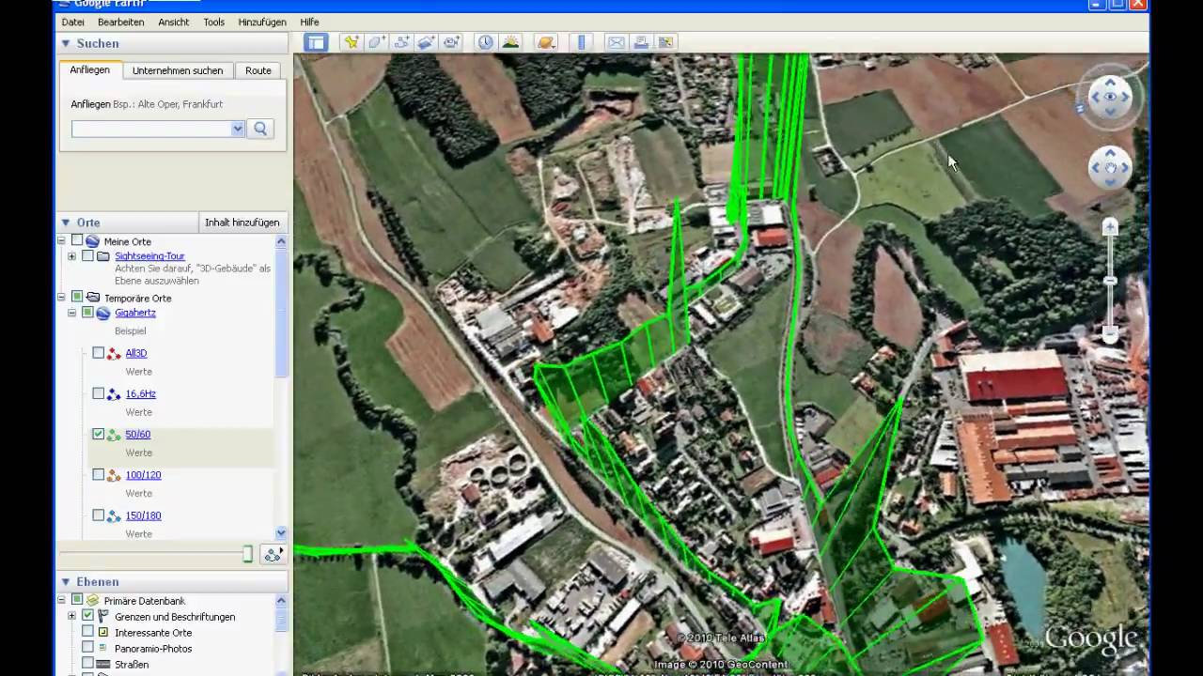Add a path using the toolbar

(402, 42)
